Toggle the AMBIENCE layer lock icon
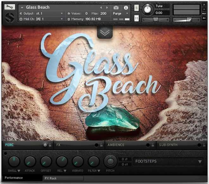 click(153, 145)
